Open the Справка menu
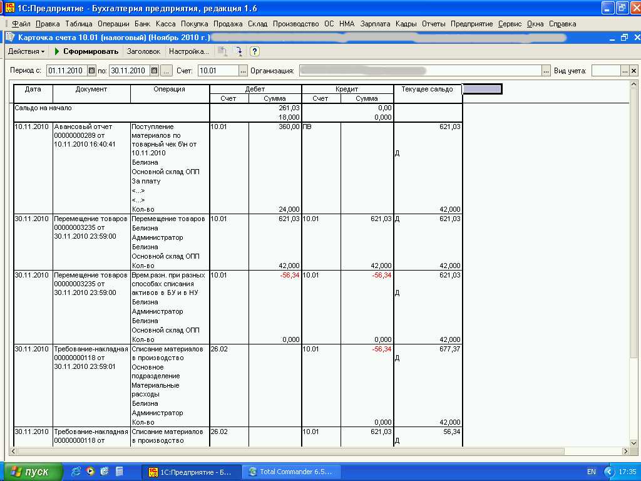 [x=563, y=24]
